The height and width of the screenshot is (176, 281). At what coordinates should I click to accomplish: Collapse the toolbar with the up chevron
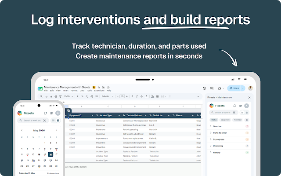click(198, 96)
